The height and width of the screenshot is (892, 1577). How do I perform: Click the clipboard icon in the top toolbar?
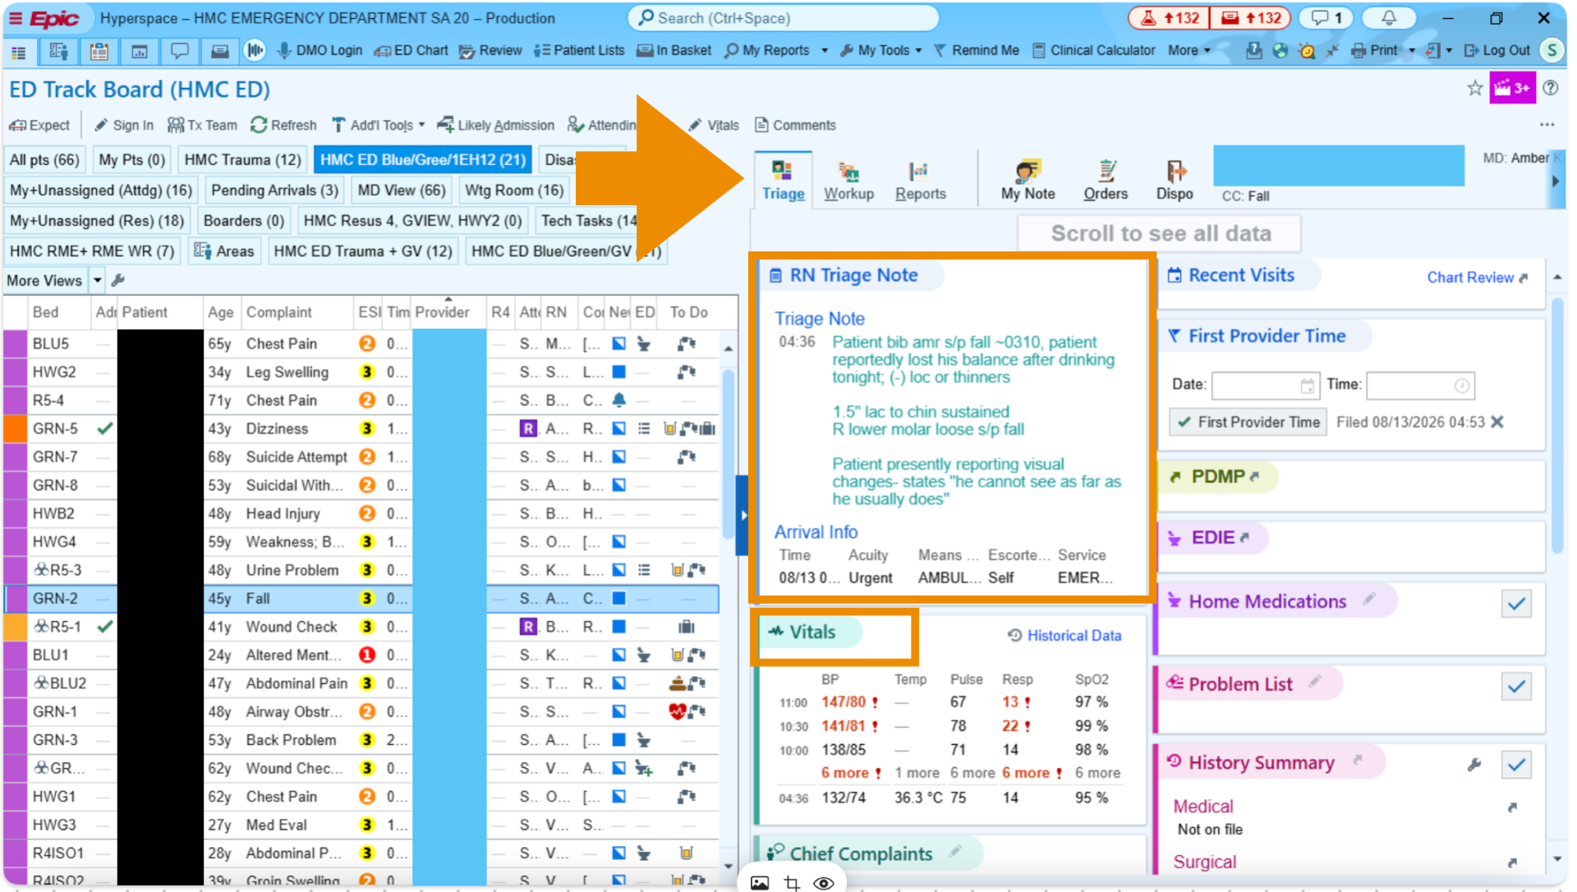tap(99, 52)
